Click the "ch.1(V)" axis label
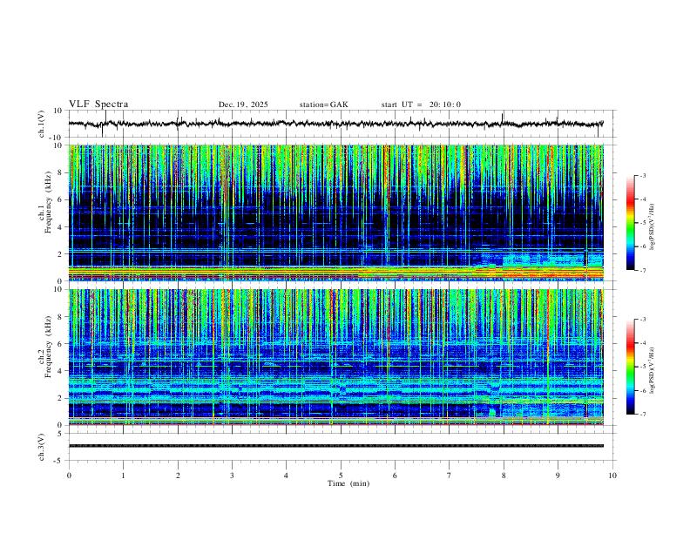Image resolution: width=690 pixels, height=533 pixels. [x=42, y=124]
